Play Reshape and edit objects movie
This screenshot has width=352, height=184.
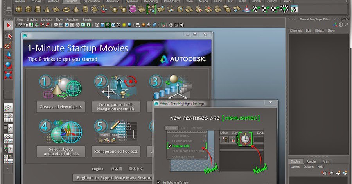(x=116, y=152)
